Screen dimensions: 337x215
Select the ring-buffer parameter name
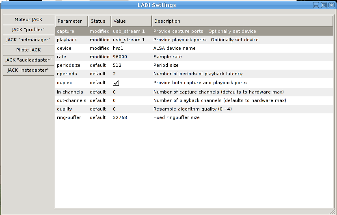pyautogui.click(x=69, y=117)
